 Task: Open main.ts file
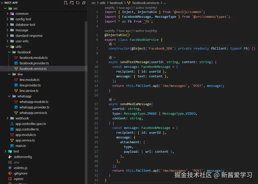[21, 146]
